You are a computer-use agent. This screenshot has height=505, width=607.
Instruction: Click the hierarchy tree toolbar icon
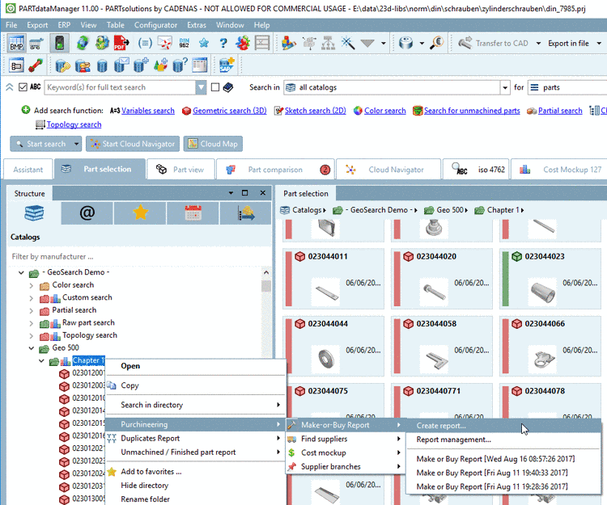[328, 43]
